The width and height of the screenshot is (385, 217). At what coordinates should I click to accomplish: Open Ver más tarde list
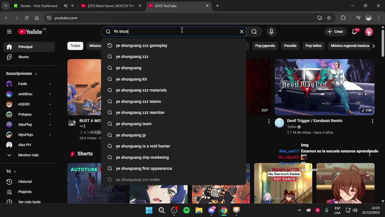coord(29,202)
